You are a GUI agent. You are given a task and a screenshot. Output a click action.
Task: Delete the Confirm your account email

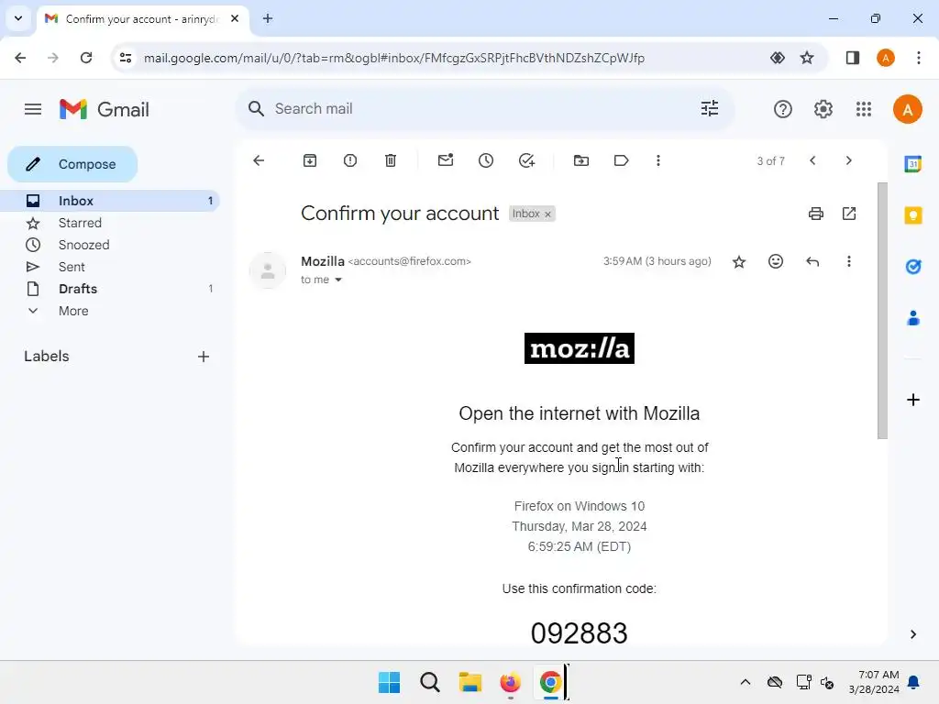[391, 160]
